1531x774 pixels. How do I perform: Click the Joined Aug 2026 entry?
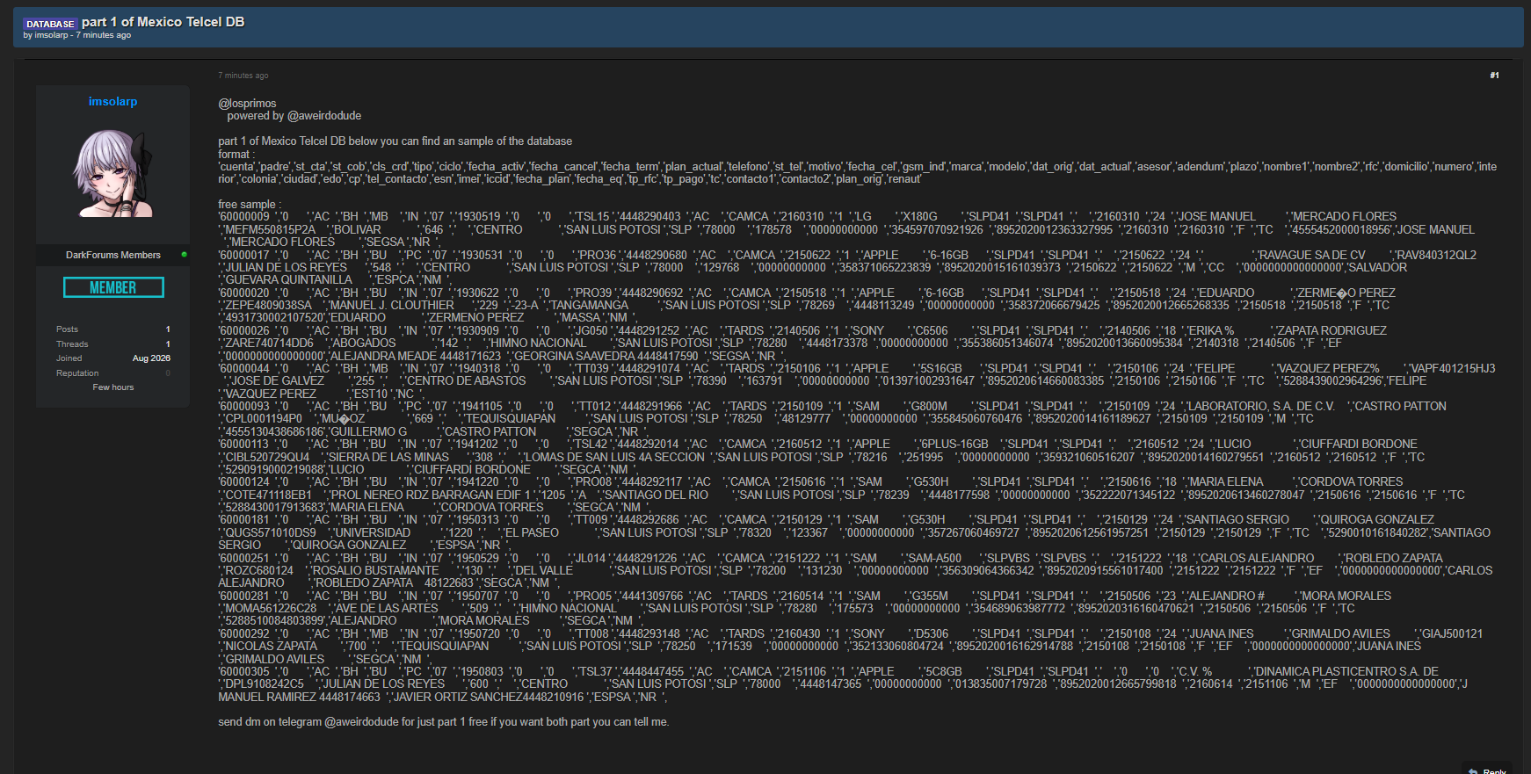coord(113,358)
